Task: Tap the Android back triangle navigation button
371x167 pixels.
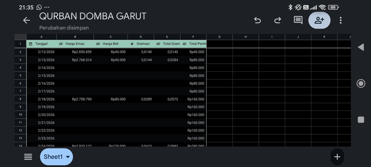Action: 361,47
